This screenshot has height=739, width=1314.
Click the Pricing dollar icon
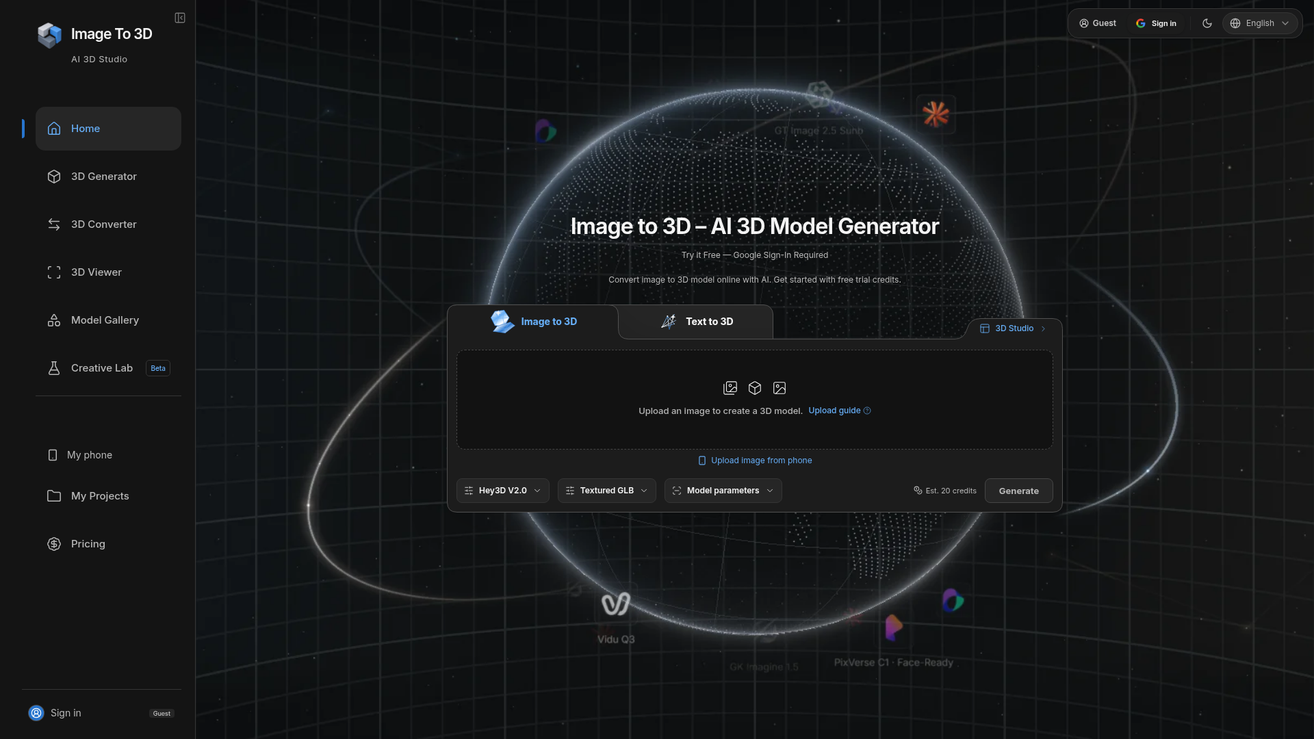54,544
